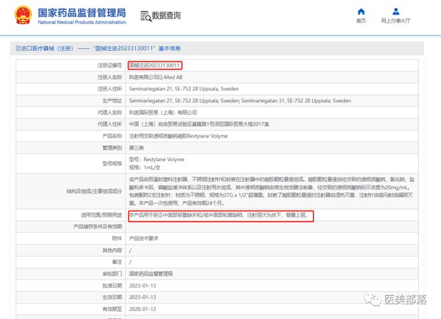Click the 网上办事大厅 text link
This screenshot has width=441, height=319.
(396, 21)
